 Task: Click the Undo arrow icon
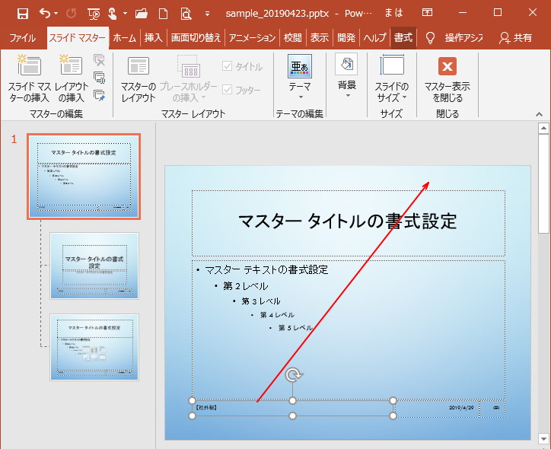(x=44, y=13)
